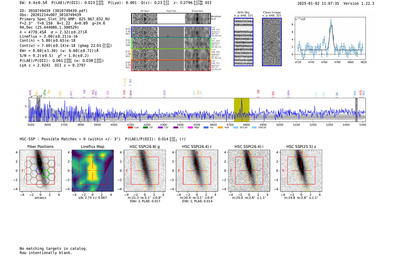Click the RA,Dec coordinates line
The height and width of the screenshot is (268, 394).
[x=49, y=27]
